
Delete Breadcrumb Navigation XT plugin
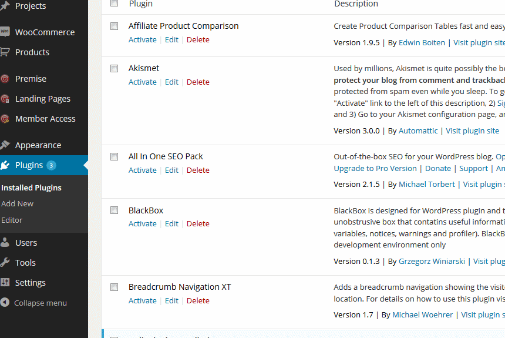tap(198, 300)
